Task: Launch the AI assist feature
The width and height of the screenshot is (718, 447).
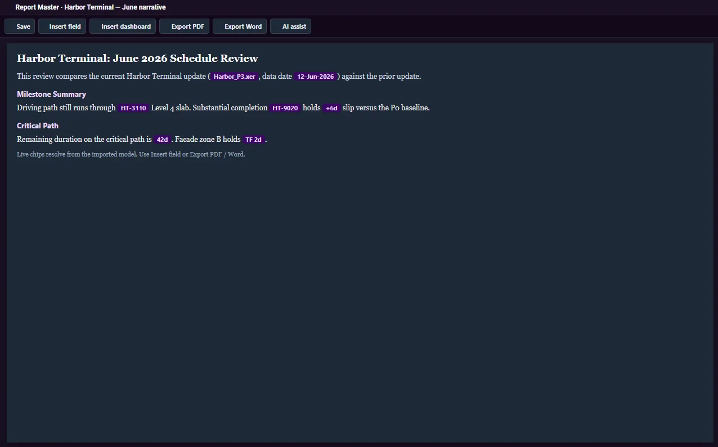Action: point(290,26)
